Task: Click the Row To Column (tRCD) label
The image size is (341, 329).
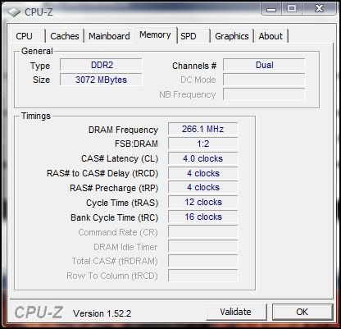Action: tap(112, 276)
